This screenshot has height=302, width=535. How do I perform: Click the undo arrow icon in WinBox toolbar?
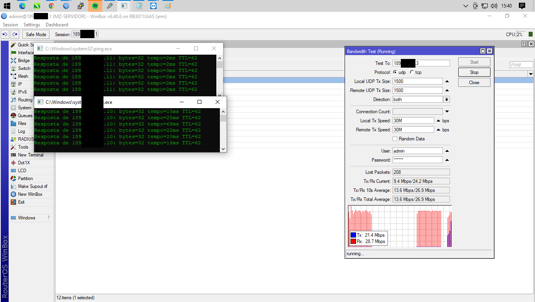[x=5, y=35]
